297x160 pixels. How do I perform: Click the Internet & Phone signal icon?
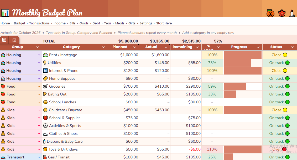(45, 71)
